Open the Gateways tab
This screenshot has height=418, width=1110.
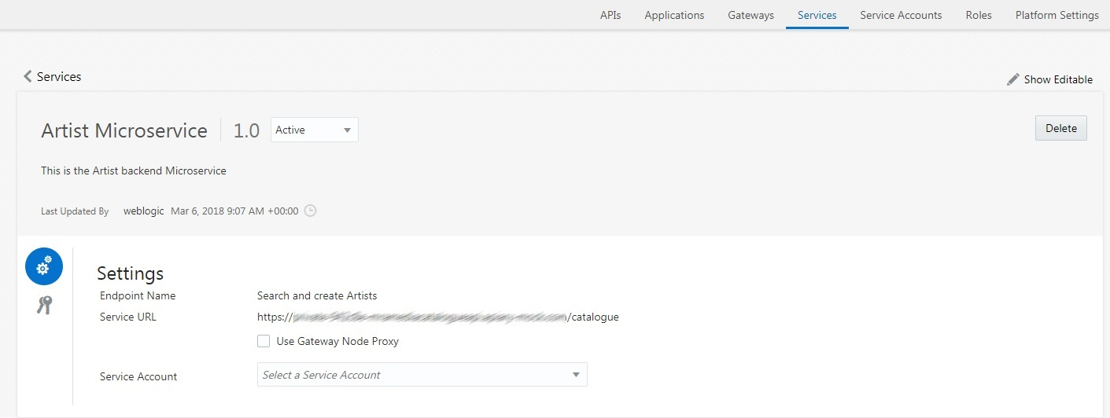pyautogui.click(x=750, y=15)
